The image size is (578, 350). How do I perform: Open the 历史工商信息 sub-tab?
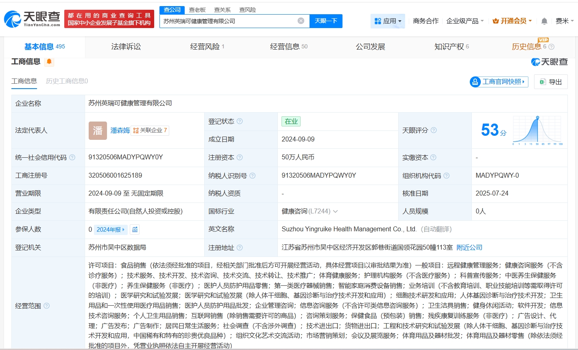point(67,81)
